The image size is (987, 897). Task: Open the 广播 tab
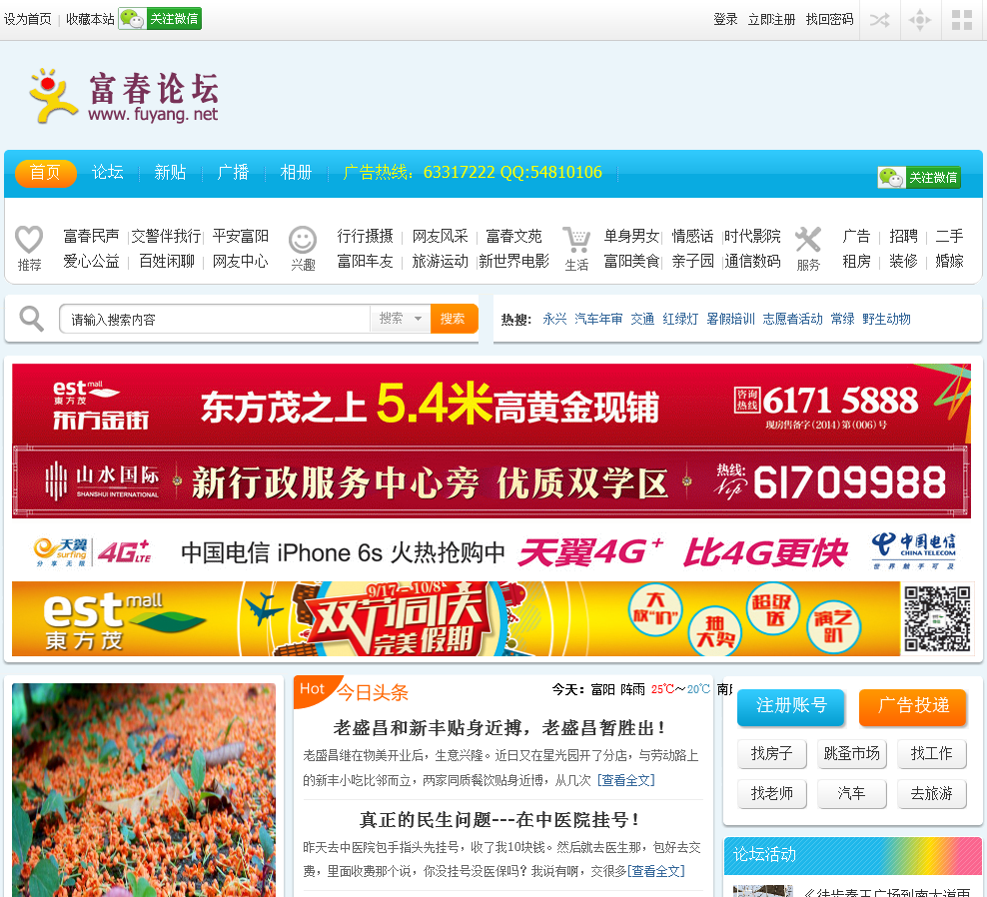pos(233,173)
